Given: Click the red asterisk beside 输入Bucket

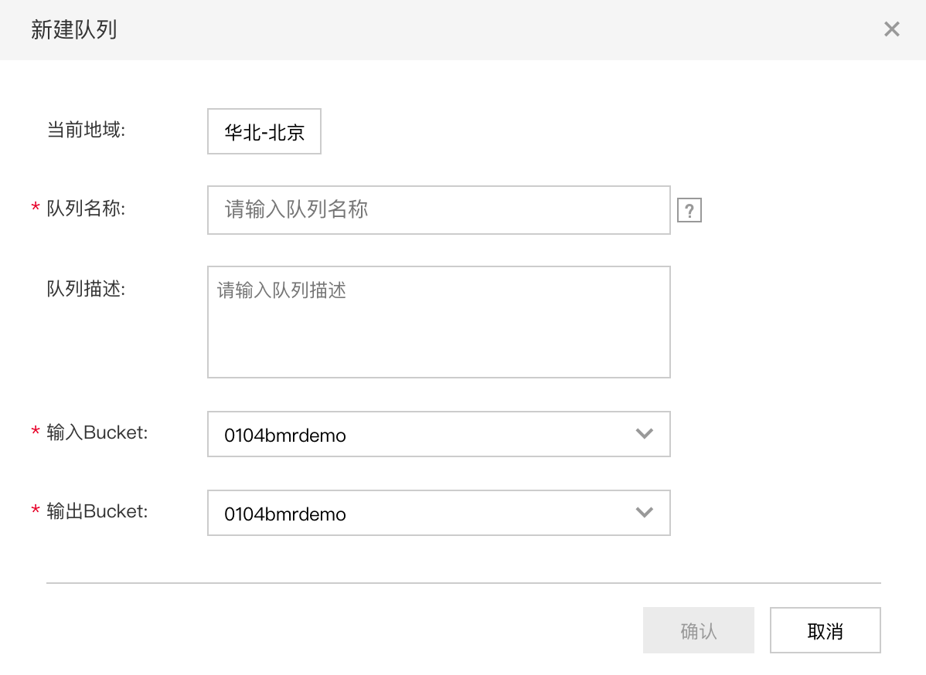Looking at the screenshot, I should 36,434.
